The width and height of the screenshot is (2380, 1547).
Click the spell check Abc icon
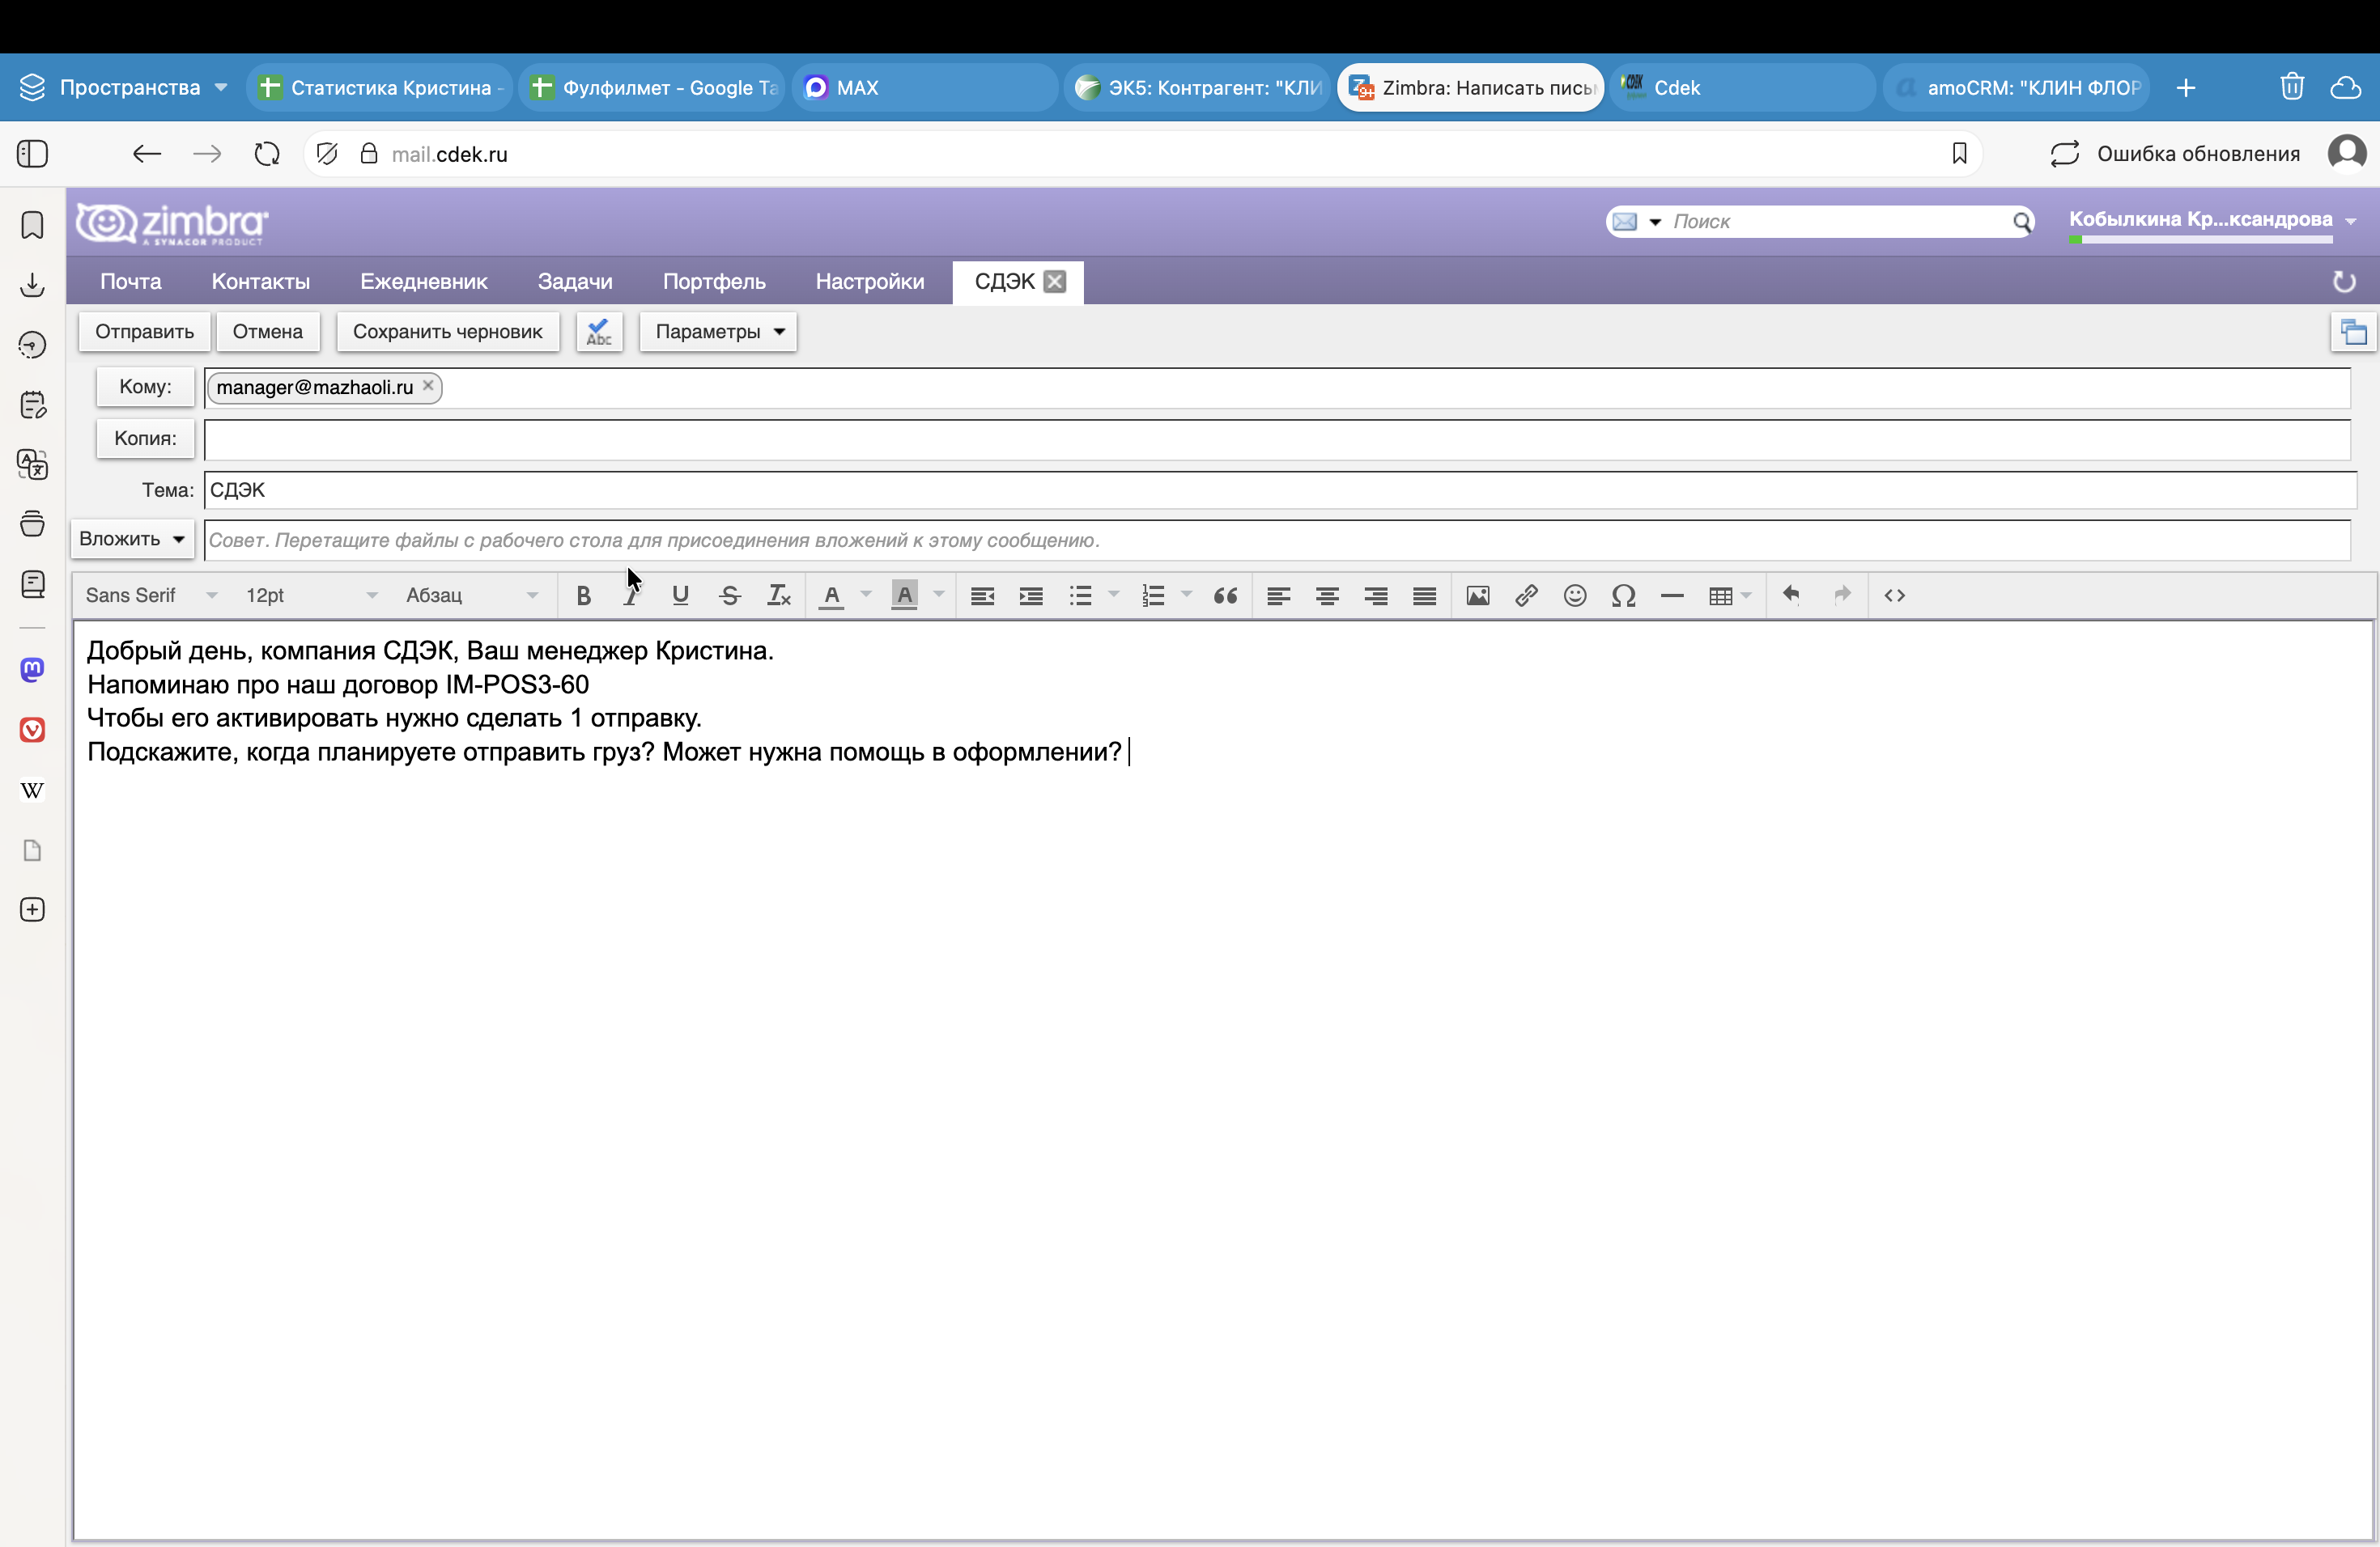click(599, 332)
